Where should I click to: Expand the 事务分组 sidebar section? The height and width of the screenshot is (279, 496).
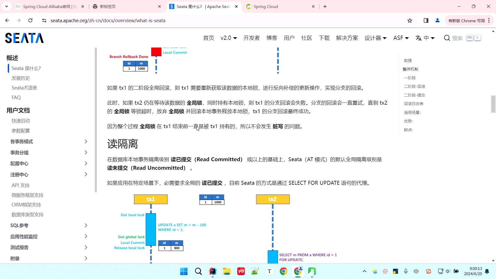click(86, 152)
